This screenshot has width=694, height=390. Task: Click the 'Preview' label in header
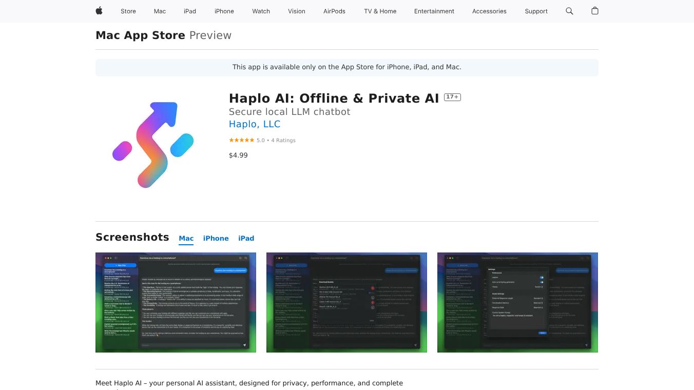(x=210, y=35)
